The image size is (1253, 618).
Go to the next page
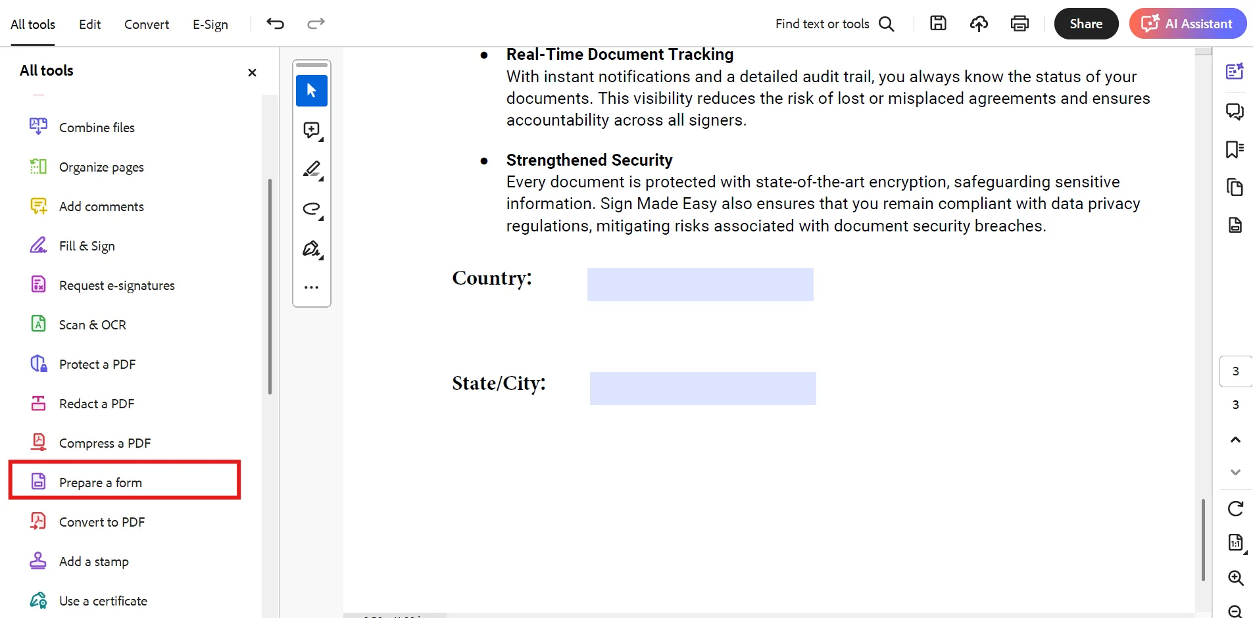click(1235, 472)
